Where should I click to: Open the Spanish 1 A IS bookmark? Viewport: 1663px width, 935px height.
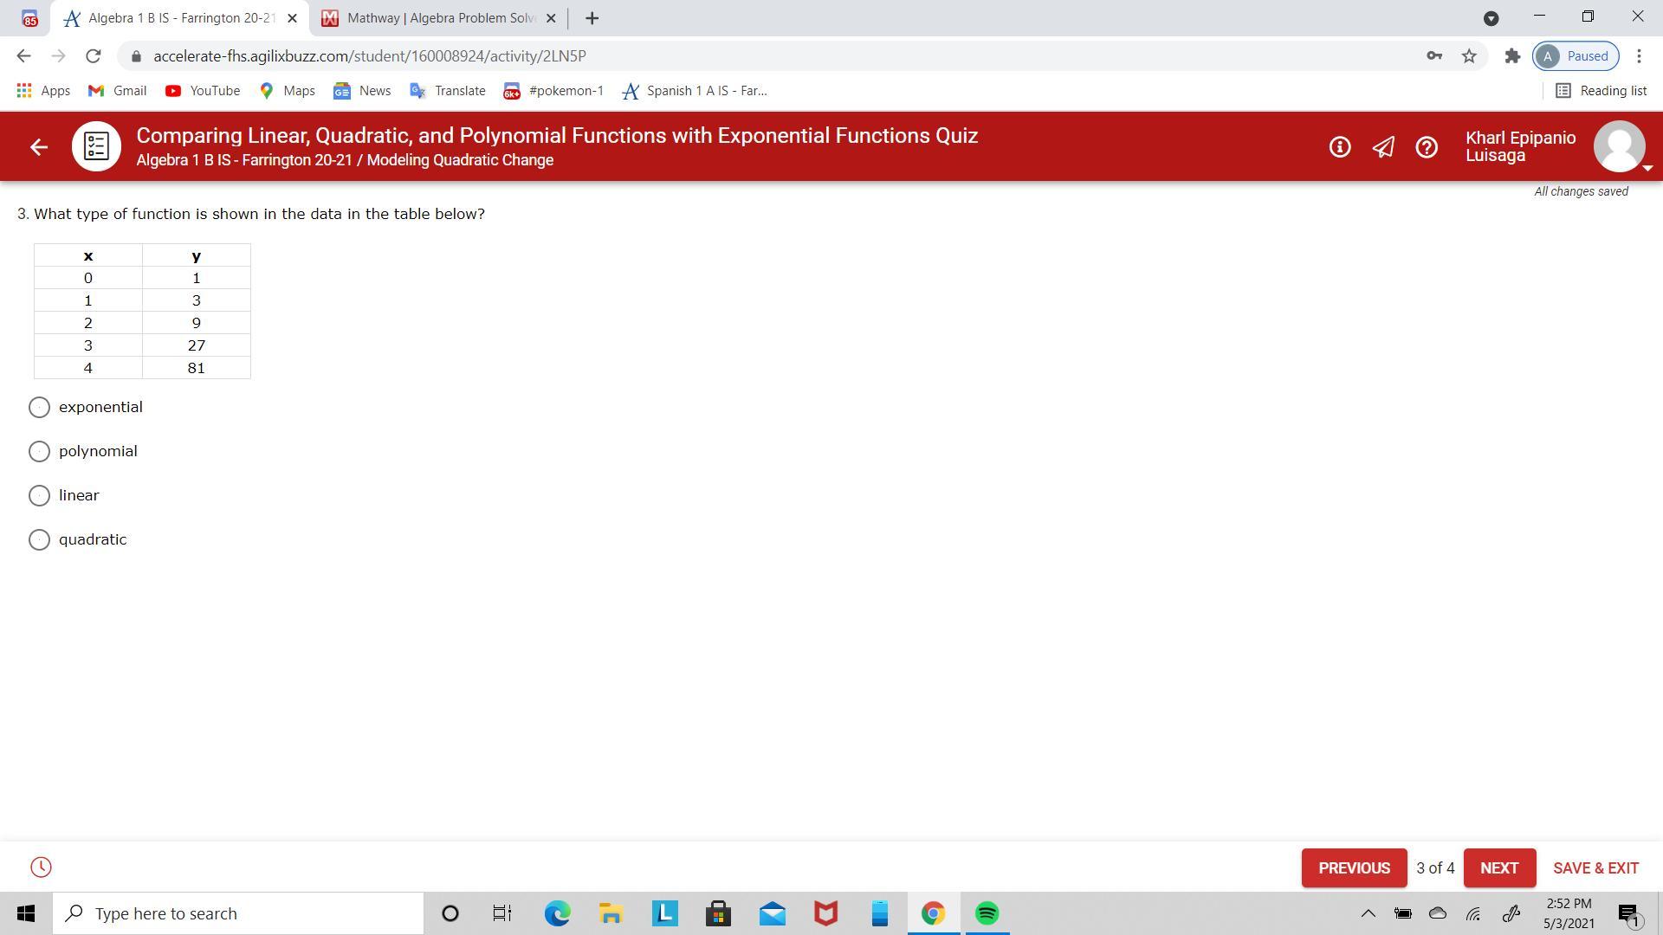pyautogui.click(x=696, y=91)
